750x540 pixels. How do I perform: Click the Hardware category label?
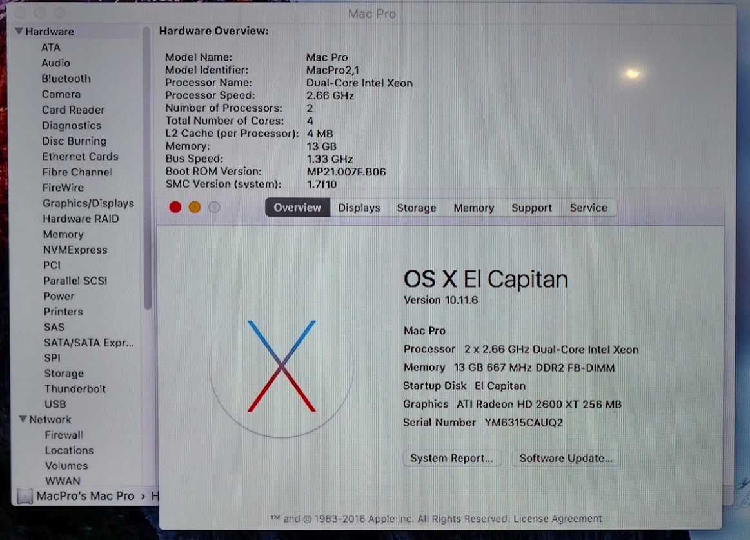click(x=49, y=32)
